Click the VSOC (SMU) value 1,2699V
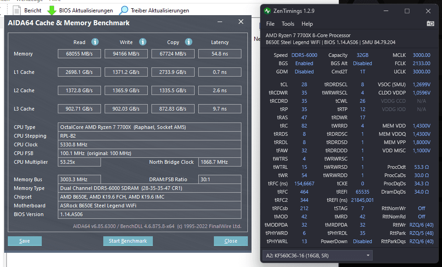The image size is (442, 267). point(421,84)
